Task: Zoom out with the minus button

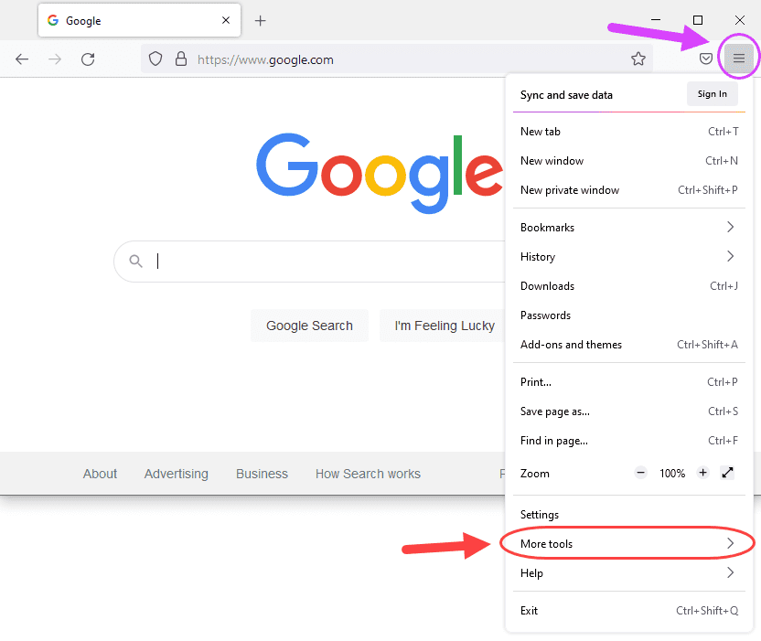Action: tap(640, 472)
